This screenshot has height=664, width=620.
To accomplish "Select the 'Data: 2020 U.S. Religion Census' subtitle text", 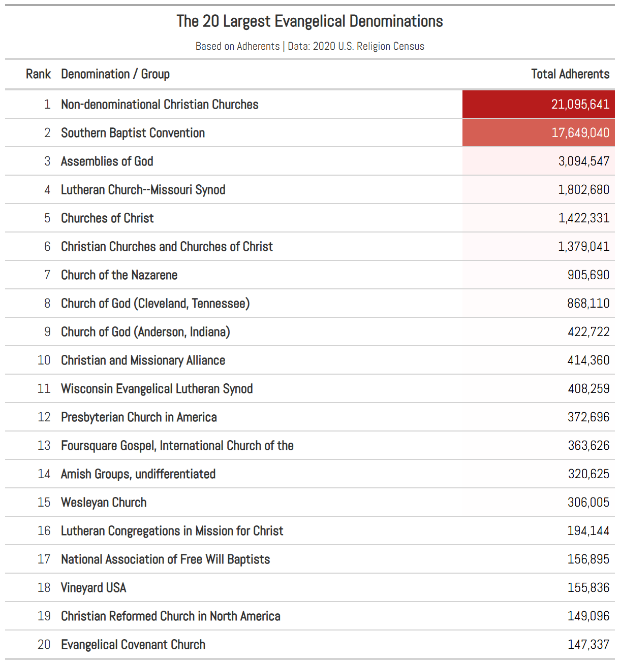I will pyautogui.click(x=355, y=46).
